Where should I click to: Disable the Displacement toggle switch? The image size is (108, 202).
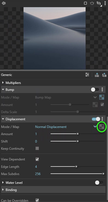click(96, 119)
